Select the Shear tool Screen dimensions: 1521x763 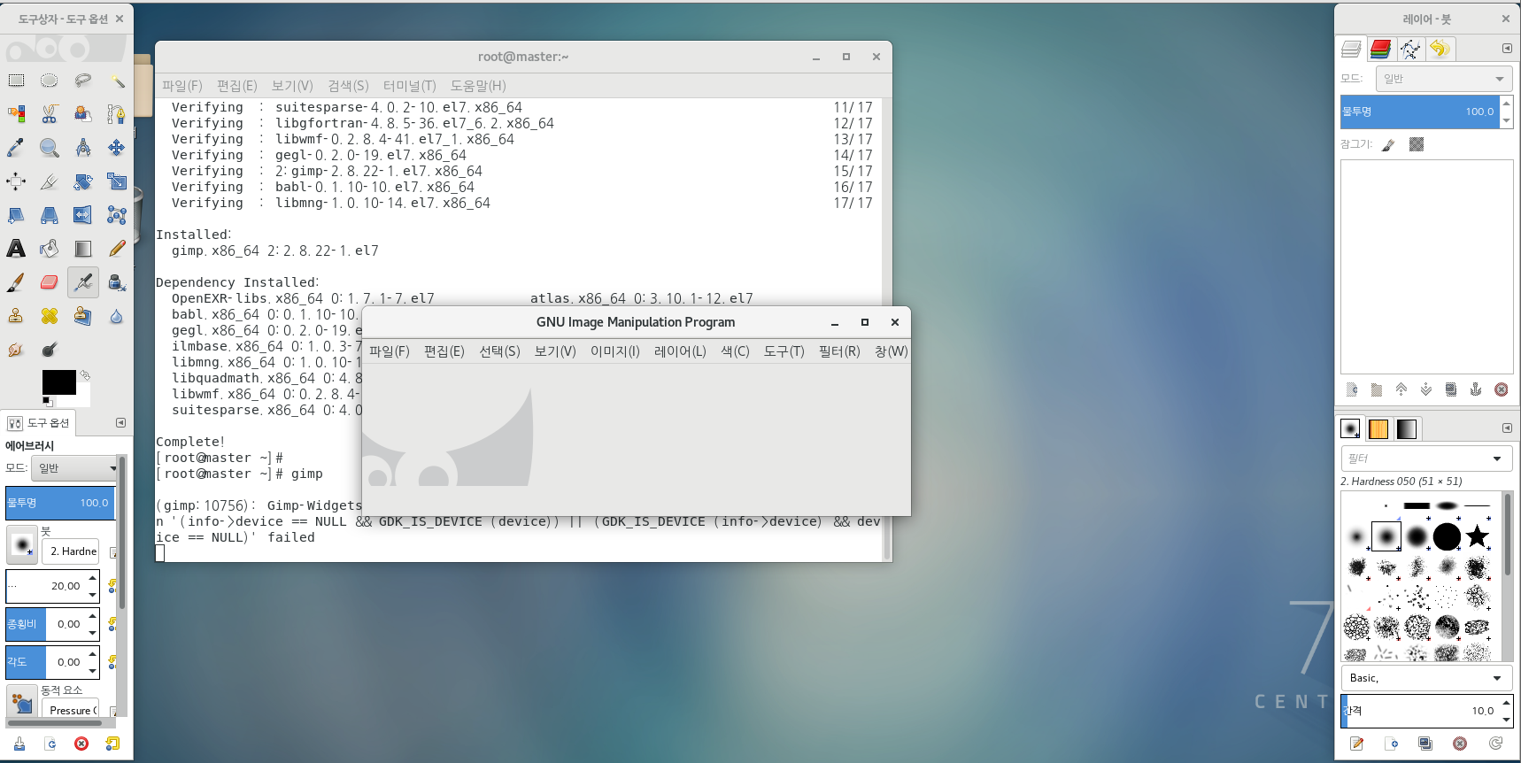(16, 215)
